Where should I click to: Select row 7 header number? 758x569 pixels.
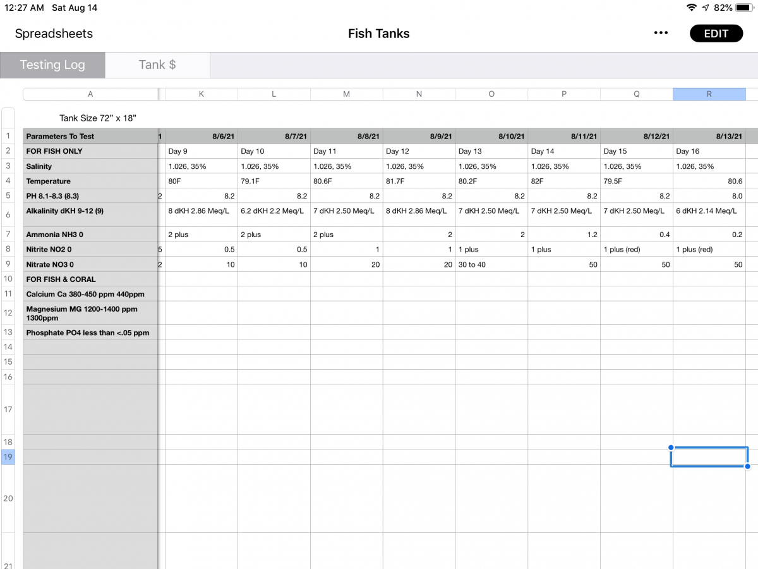[x=8, y=235]
